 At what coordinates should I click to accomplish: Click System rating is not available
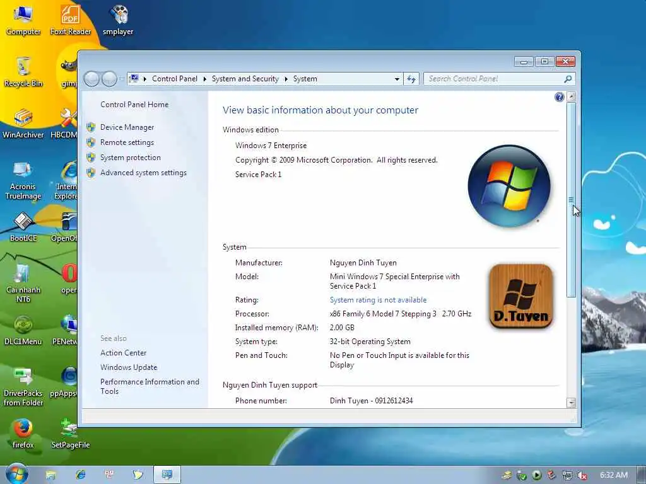click(379, 300)
